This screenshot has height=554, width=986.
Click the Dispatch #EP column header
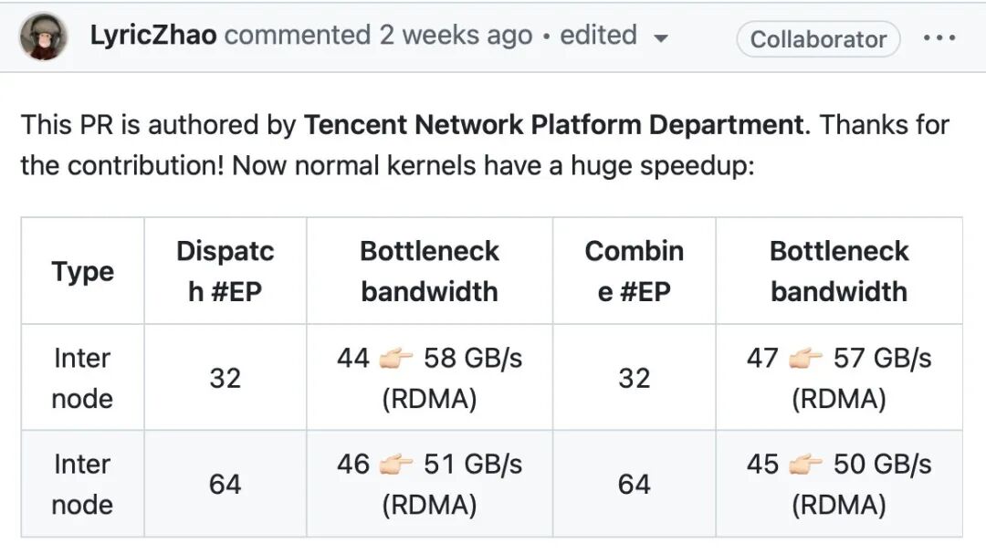point(226,271)
